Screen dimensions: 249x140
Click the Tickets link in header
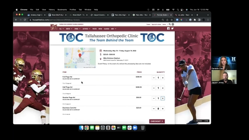148,24
